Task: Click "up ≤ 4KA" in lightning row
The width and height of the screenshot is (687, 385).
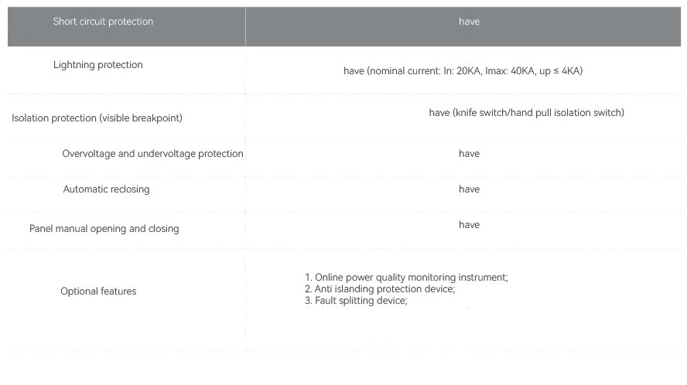Action: pos(560,71)
